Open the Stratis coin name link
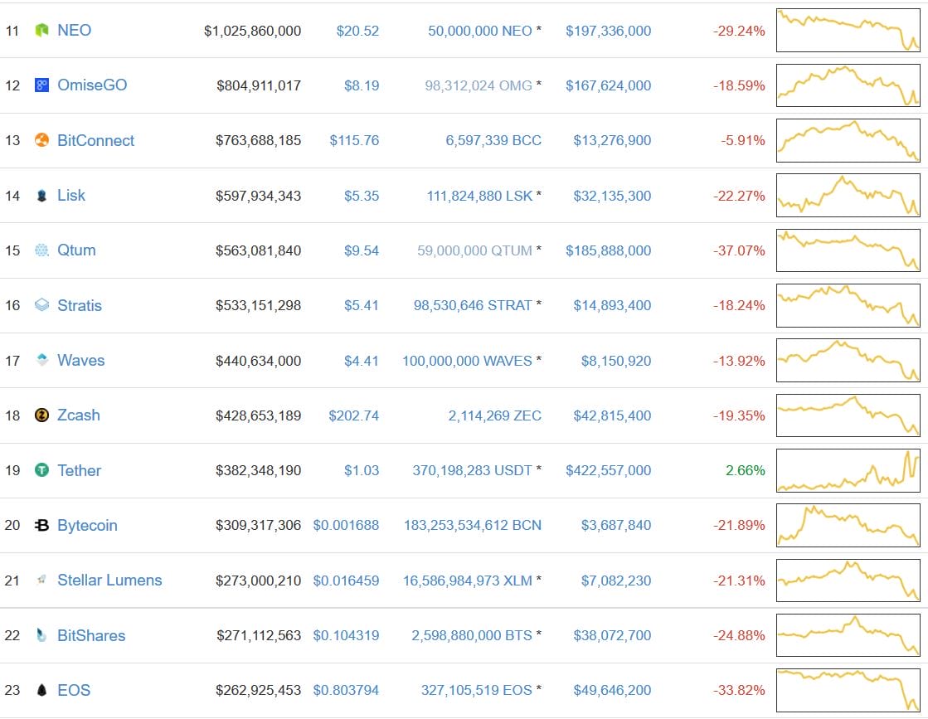 [80, 305]
